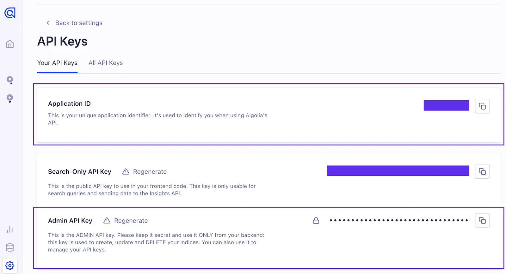
Task: Click the Algolia logo in the sidebar
Action: click(10, 13)
